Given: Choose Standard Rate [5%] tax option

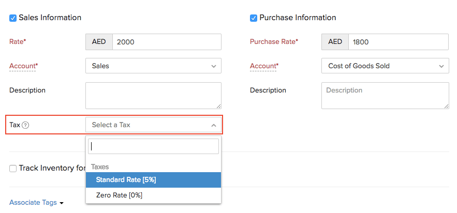Looking at the screenshot, I should coord(153,180).
